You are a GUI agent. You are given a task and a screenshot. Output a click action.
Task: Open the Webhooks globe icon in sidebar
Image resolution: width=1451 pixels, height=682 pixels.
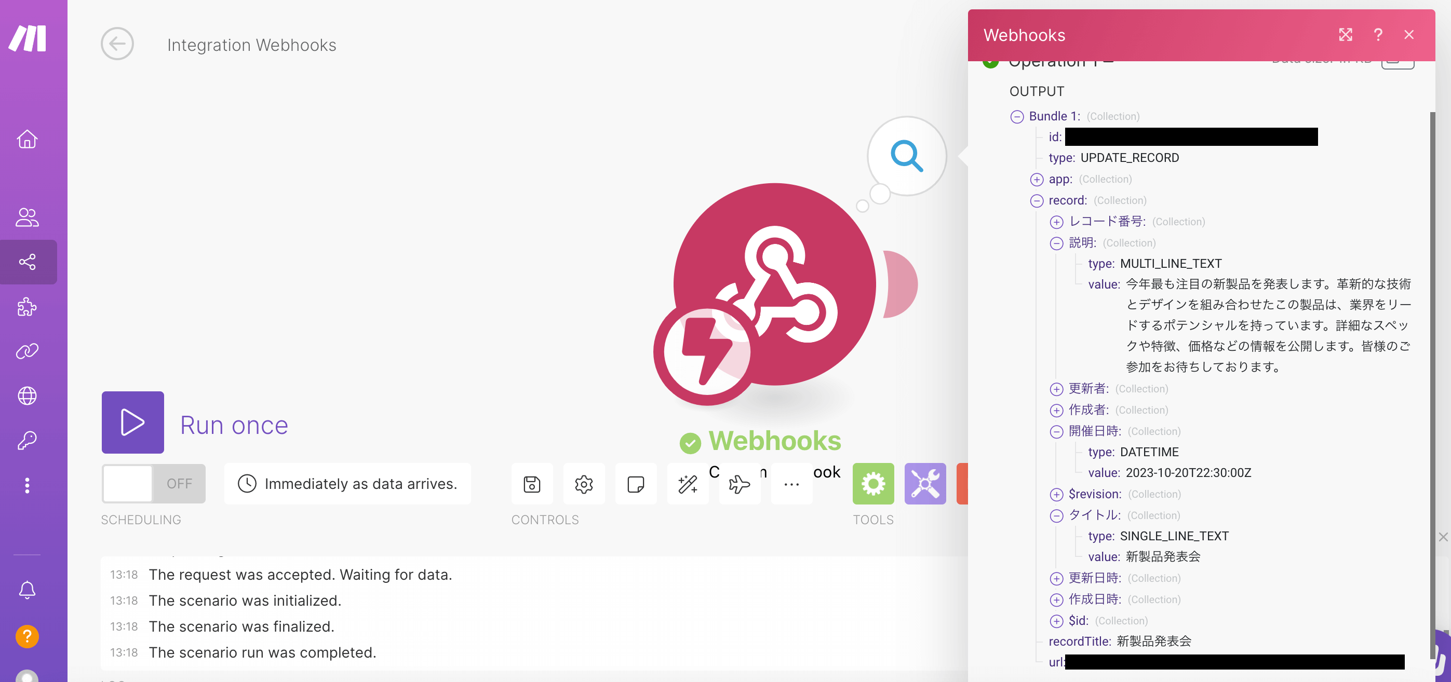[27, 395]
